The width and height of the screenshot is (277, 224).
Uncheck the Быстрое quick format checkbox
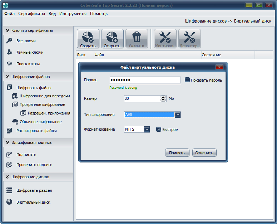click(x=158, y=129)
